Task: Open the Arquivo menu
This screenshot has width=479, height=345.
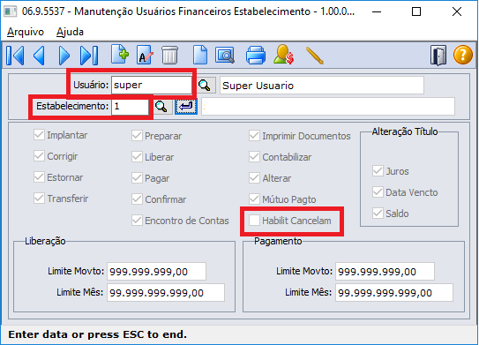Action: click(26, 32)
